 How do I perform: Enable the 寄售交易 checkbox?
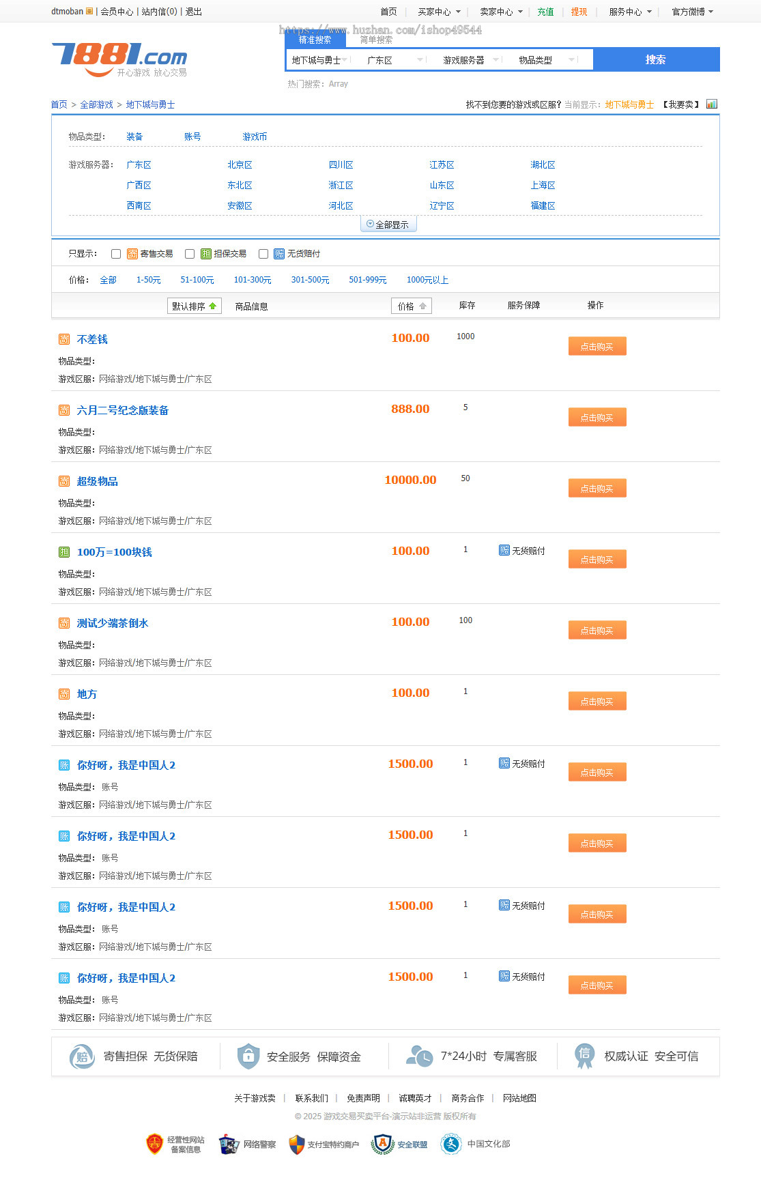click(116, 254)
